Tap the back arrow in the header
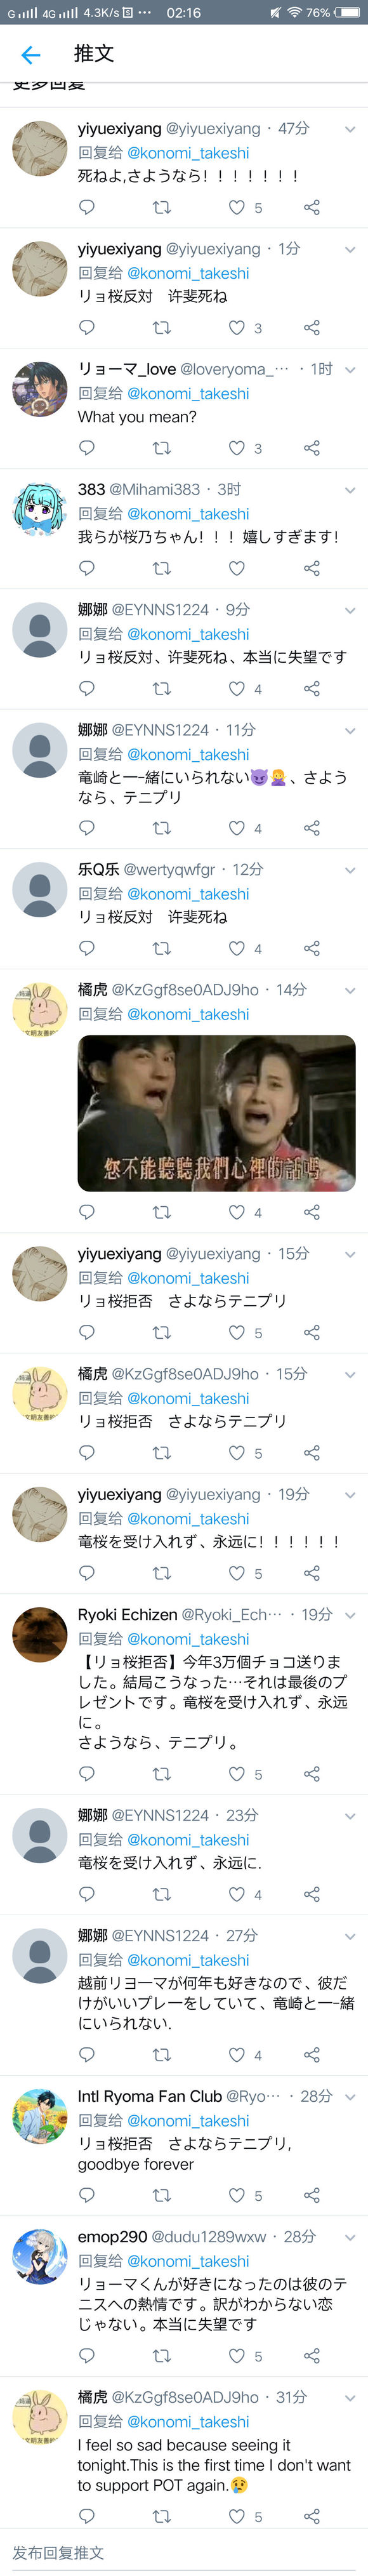368x2576 pixels. click(x=31, y=55)
